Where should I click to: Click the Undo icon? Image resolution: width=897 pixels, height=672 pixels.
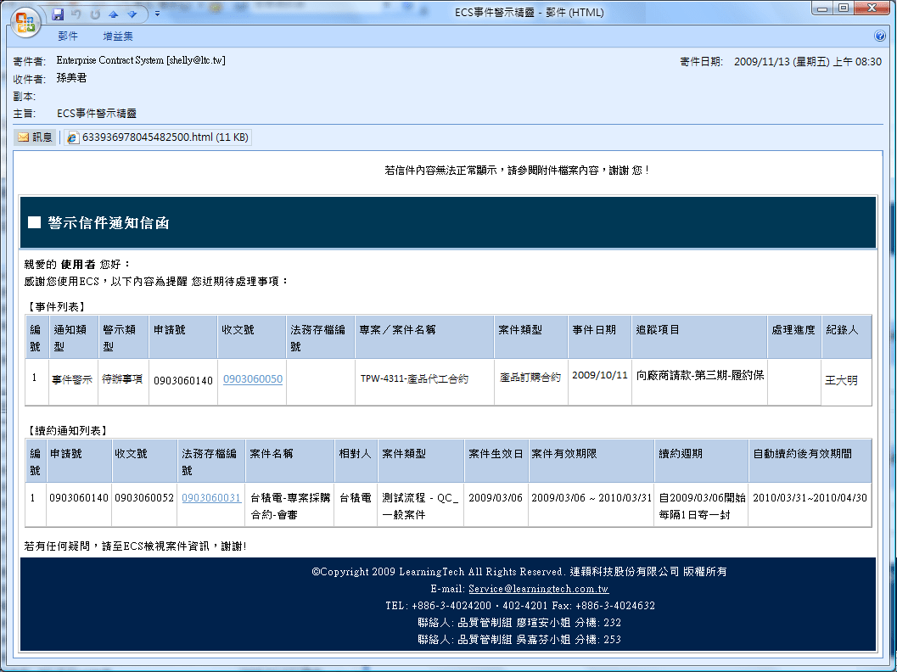76,14
